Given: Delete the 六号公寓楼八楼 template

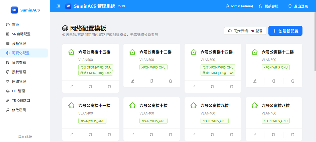Looking at the screenshot, I should pyautogui.click(x=293, y=134).
